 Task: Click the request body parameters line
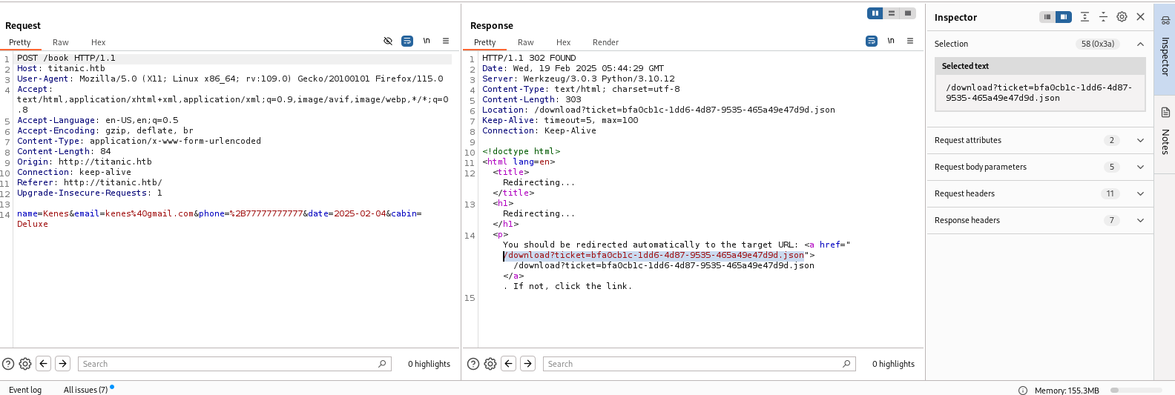pyautogui.click(x=219, y=219)
